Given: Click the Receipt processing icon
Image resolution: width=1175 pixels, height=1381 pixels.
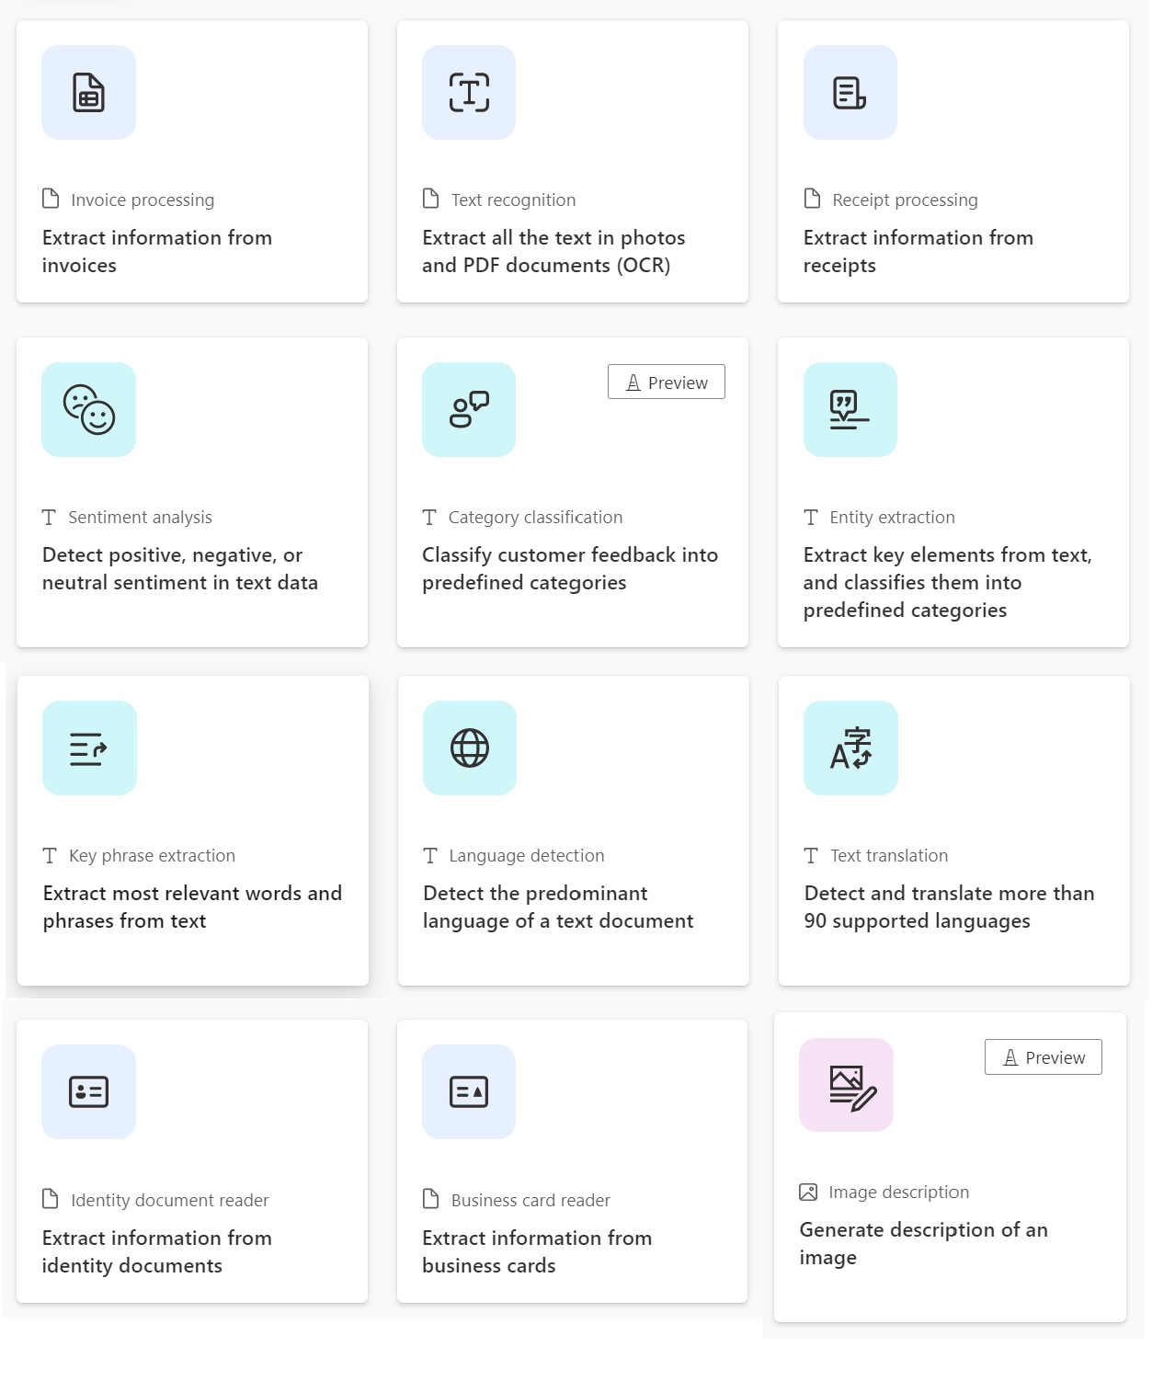Looking at the screenshot, I should [850, 93].
